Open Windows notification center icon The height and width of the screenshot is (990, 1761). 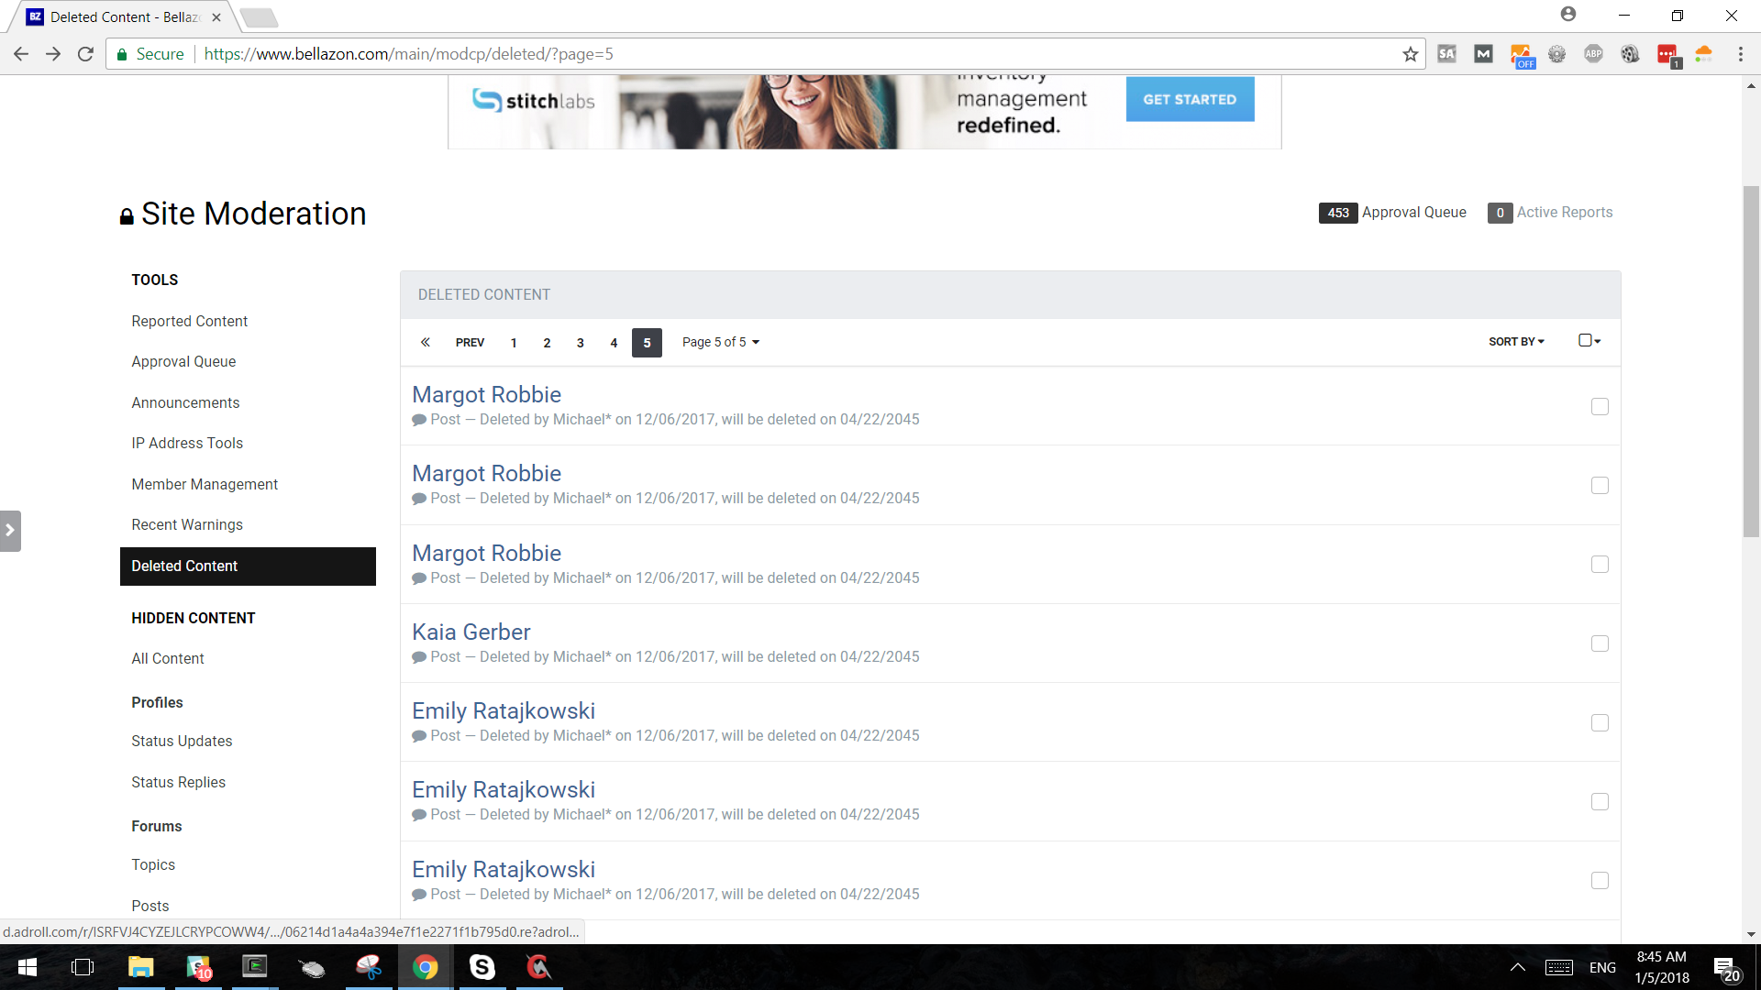point(1726,967)
